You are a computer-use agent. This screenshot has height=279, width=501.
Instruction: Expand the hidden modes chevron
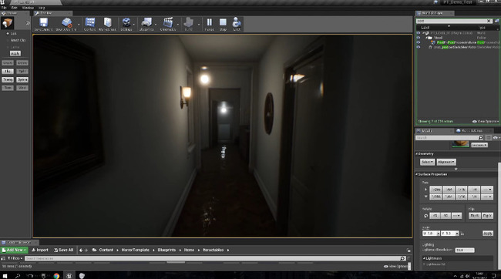pyautogui.click(x=28, y=23)
